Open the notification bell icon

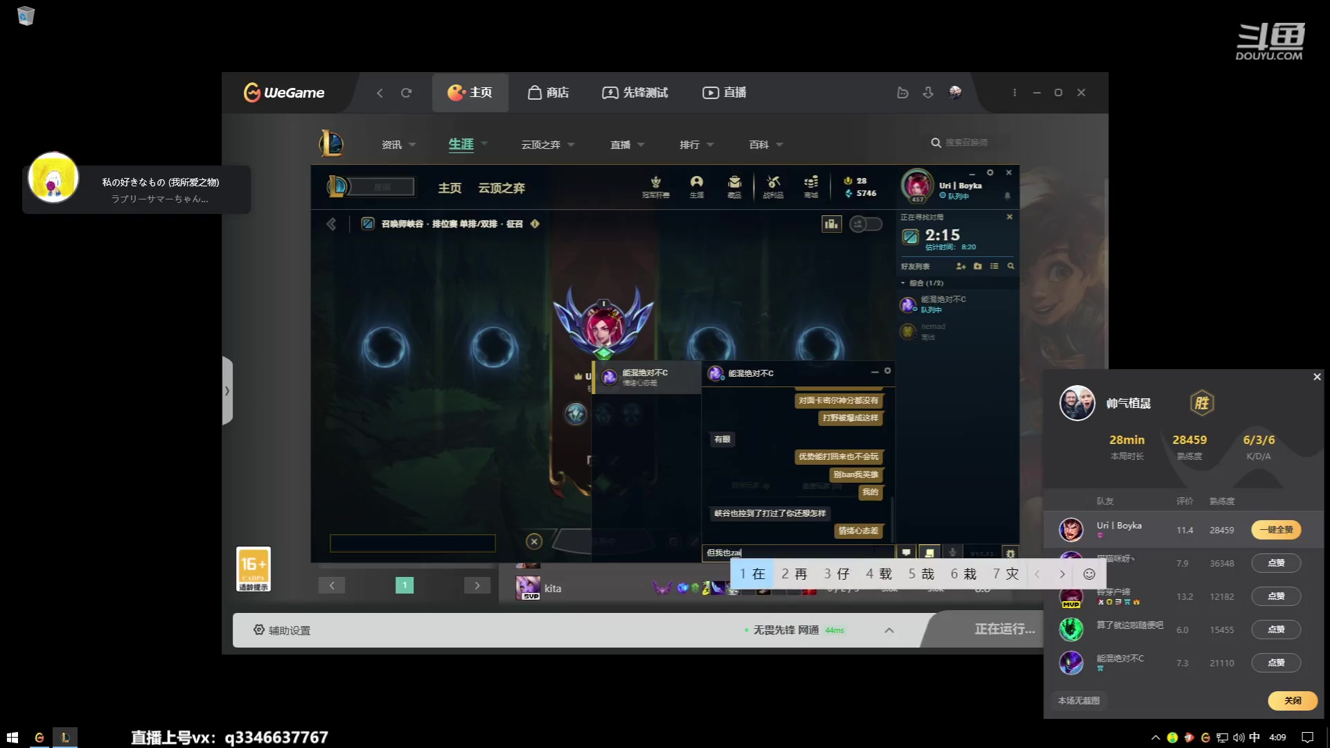1007,196
